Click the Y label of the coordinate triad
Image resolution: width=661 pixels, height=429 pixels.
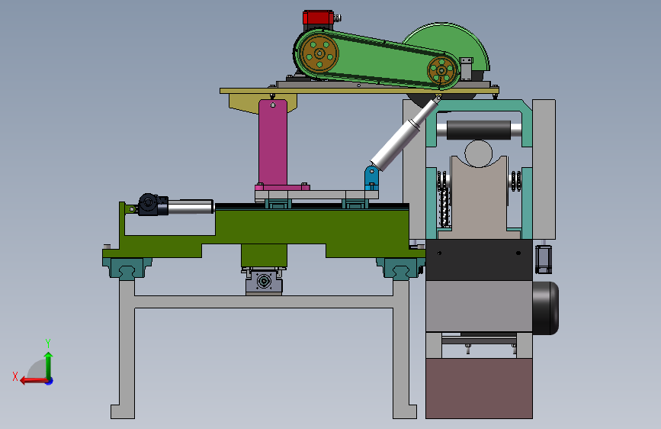(48, 343)
